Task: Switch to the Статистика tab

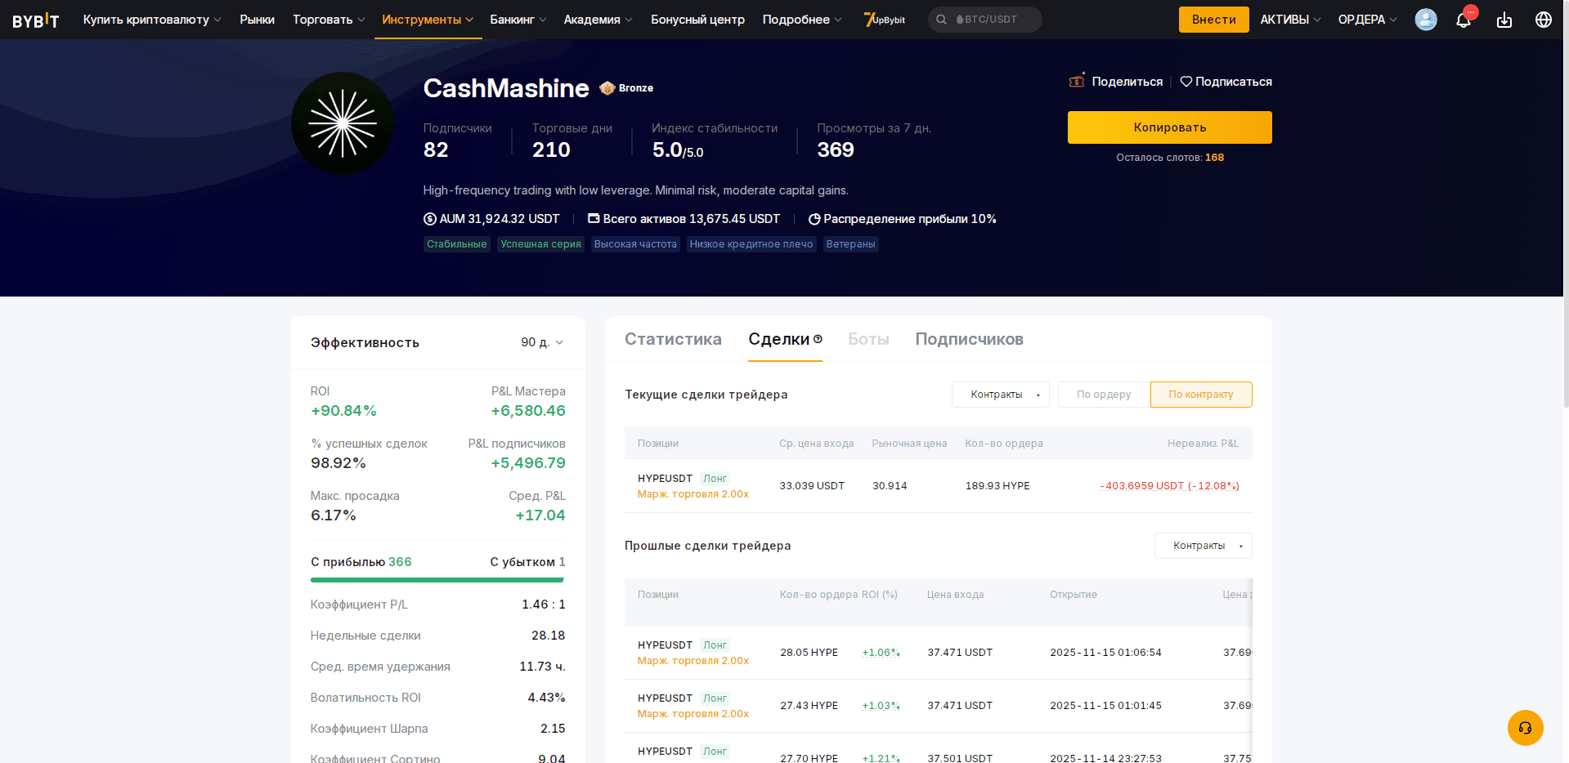Action: point(673,339)
